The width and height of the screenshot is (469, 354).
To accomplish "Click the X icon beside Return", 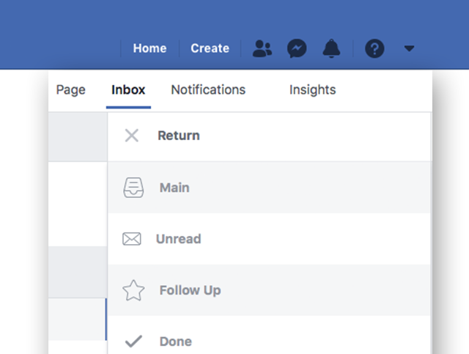I will click(x=131, y=136).
